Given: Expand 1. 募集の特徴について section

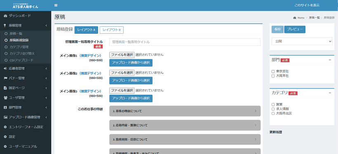Looking at the screenshot, I should (185, 111).
